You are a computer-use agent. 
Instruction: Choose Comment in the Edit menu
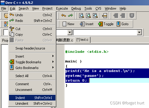pos(32,84)
